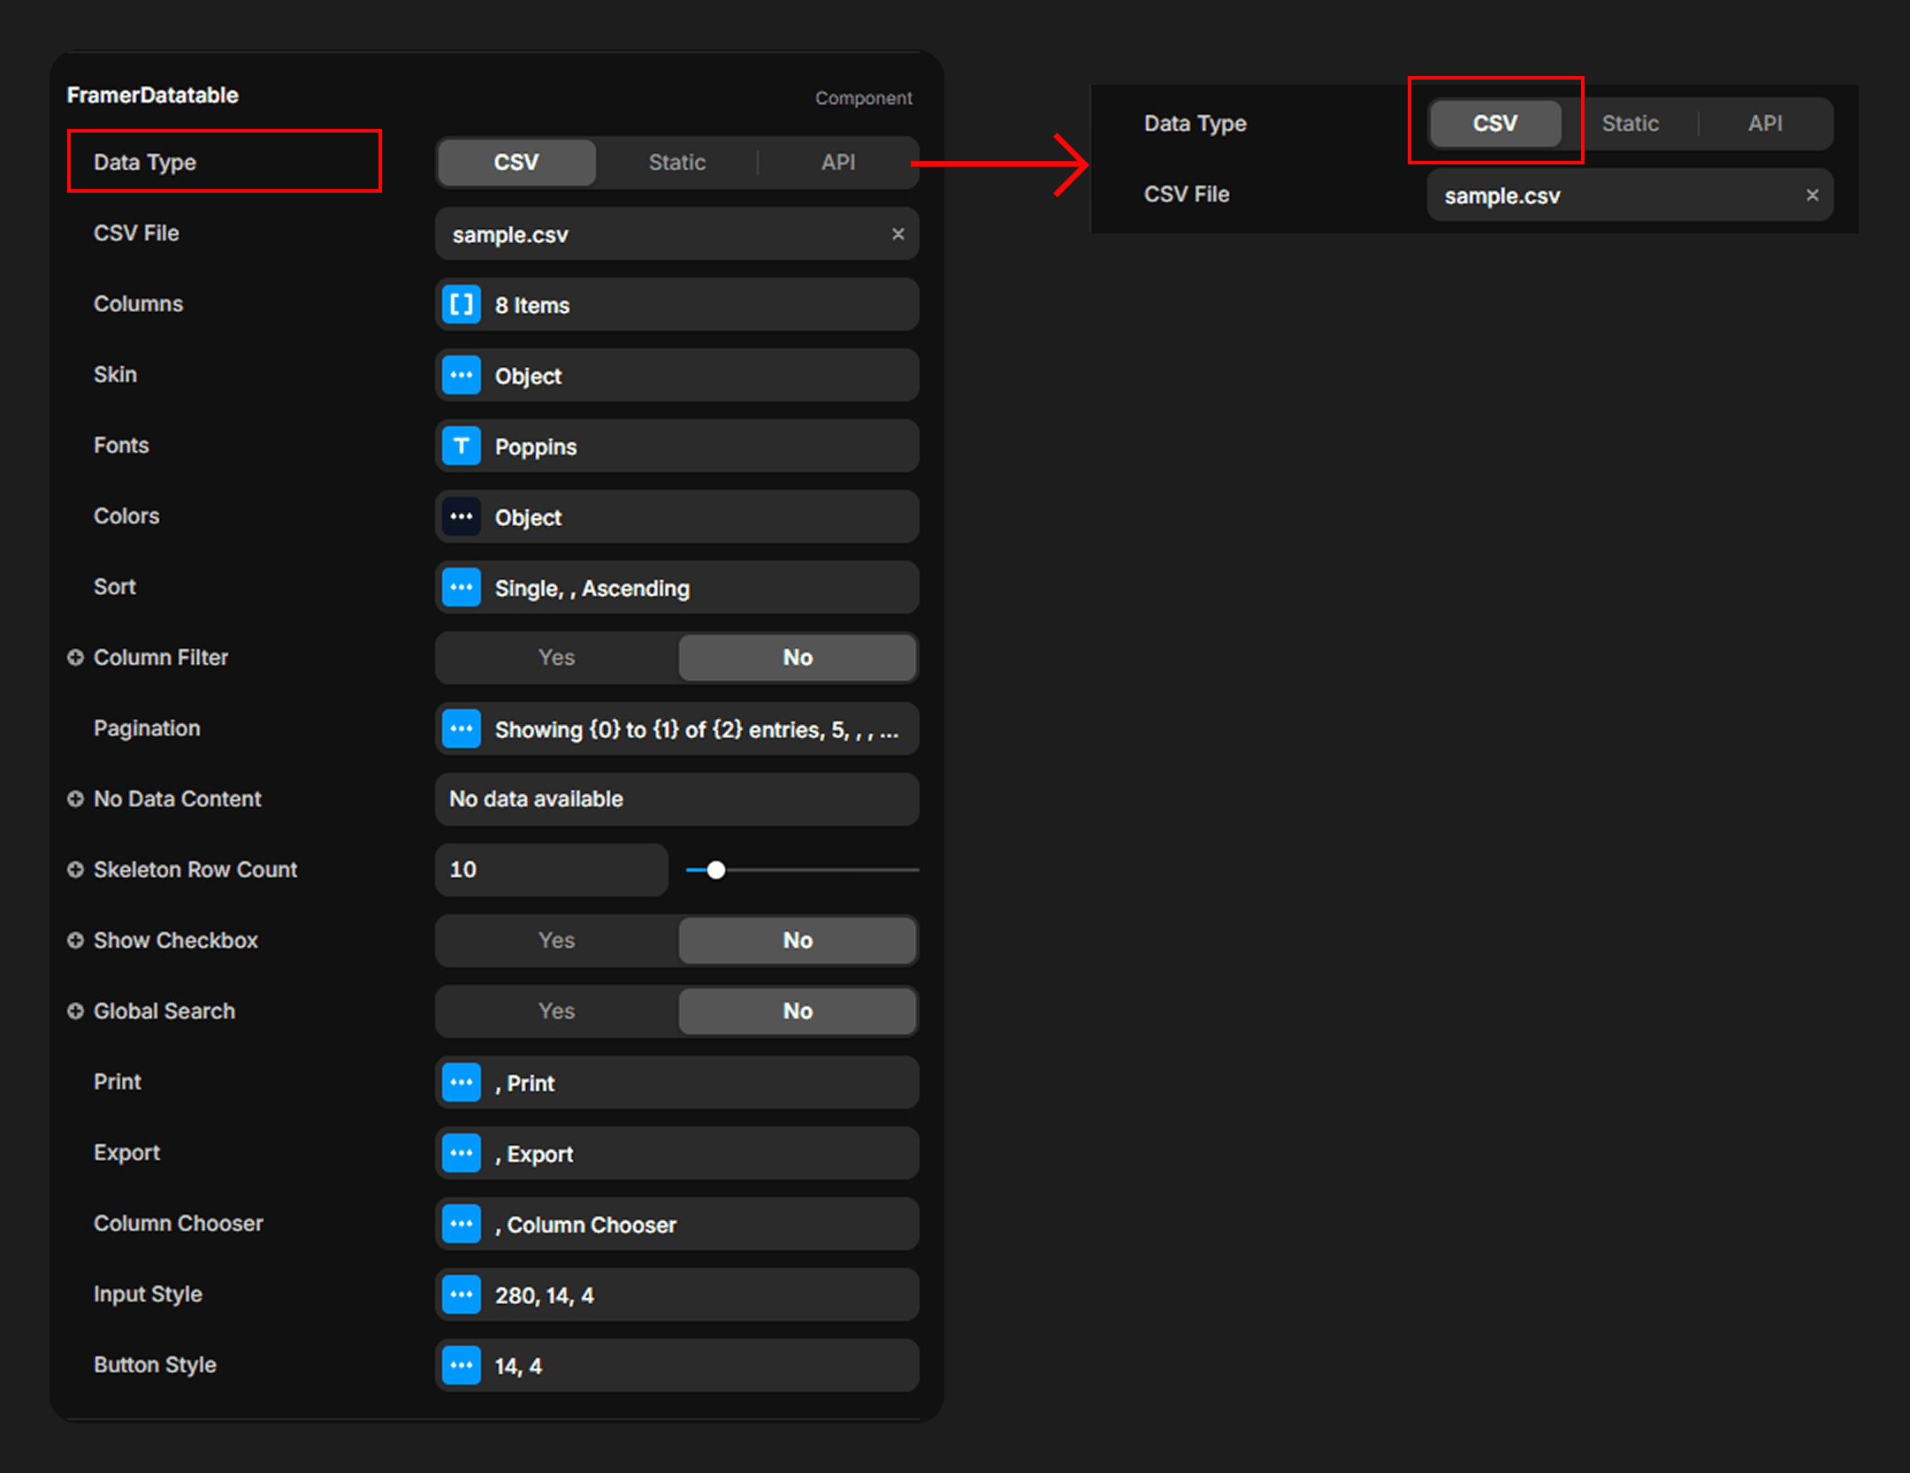
Task: Click the plus icon beside Global Search
Action: pyautogui.click(x=75, y=1011)
